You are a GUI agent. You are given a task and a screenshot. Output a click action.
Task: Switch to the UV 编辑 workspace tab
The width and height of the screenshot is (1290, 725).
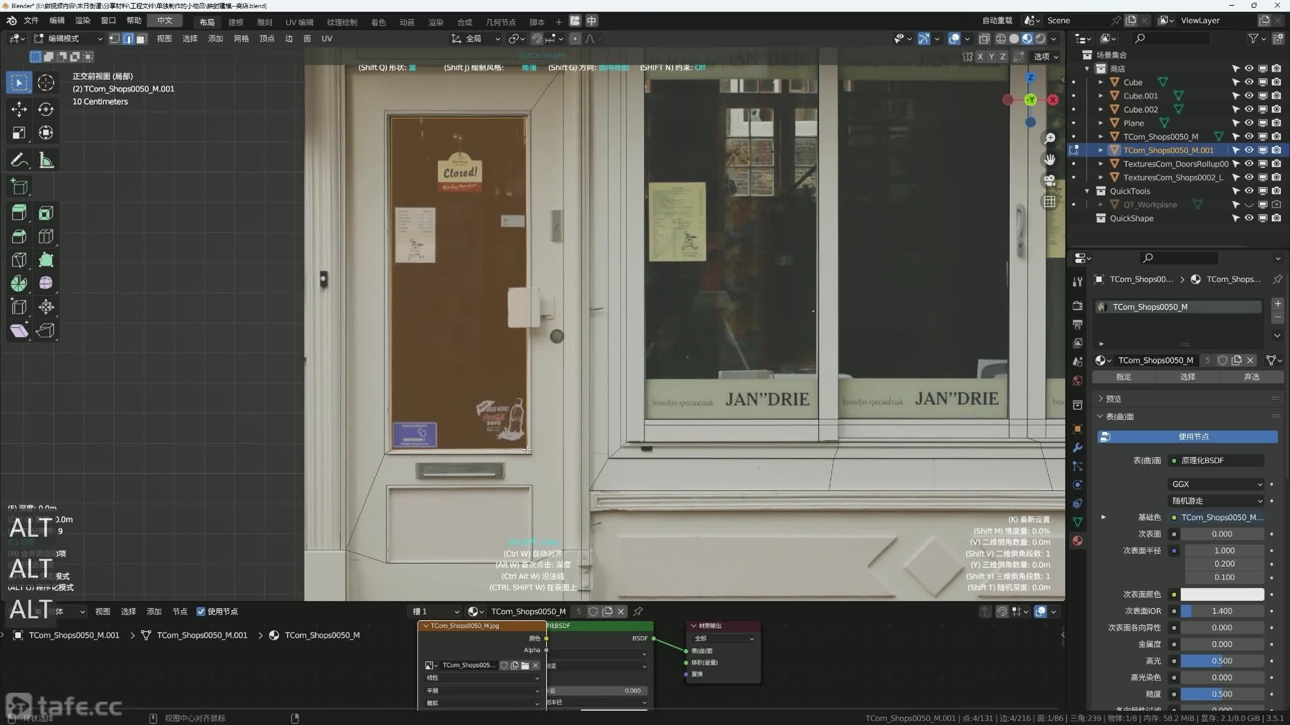299,22
